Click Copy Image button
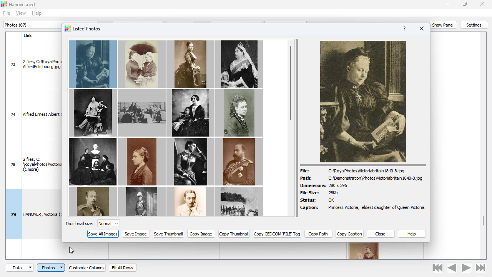 (x=201, y=234)
